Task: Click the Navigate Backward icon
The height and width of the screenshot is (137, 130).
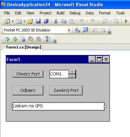Action: [x=105, y=21]
